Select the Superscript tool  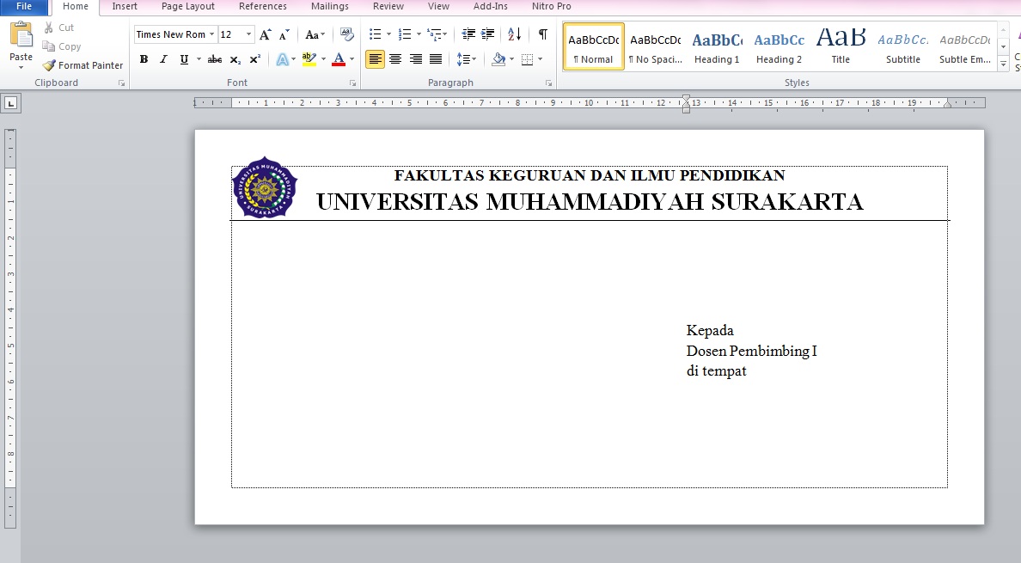pos(254,59)
